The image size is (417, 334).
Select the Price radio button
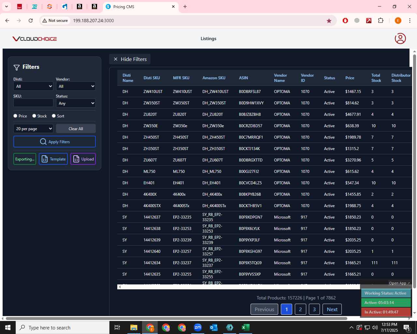[15, 116]
